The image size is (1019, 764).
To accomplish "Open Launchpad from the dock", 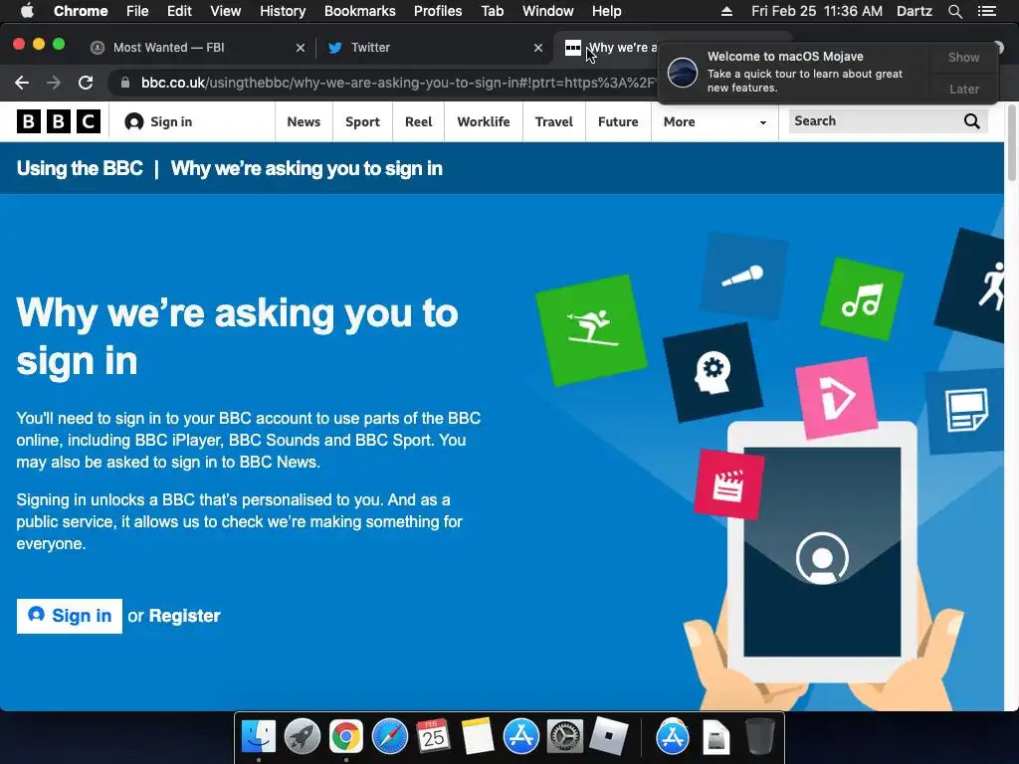I will 303,737.
